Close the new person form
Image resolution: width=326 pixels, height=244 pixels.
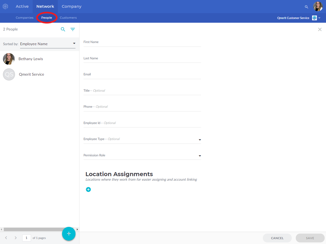tap(320, 29)
